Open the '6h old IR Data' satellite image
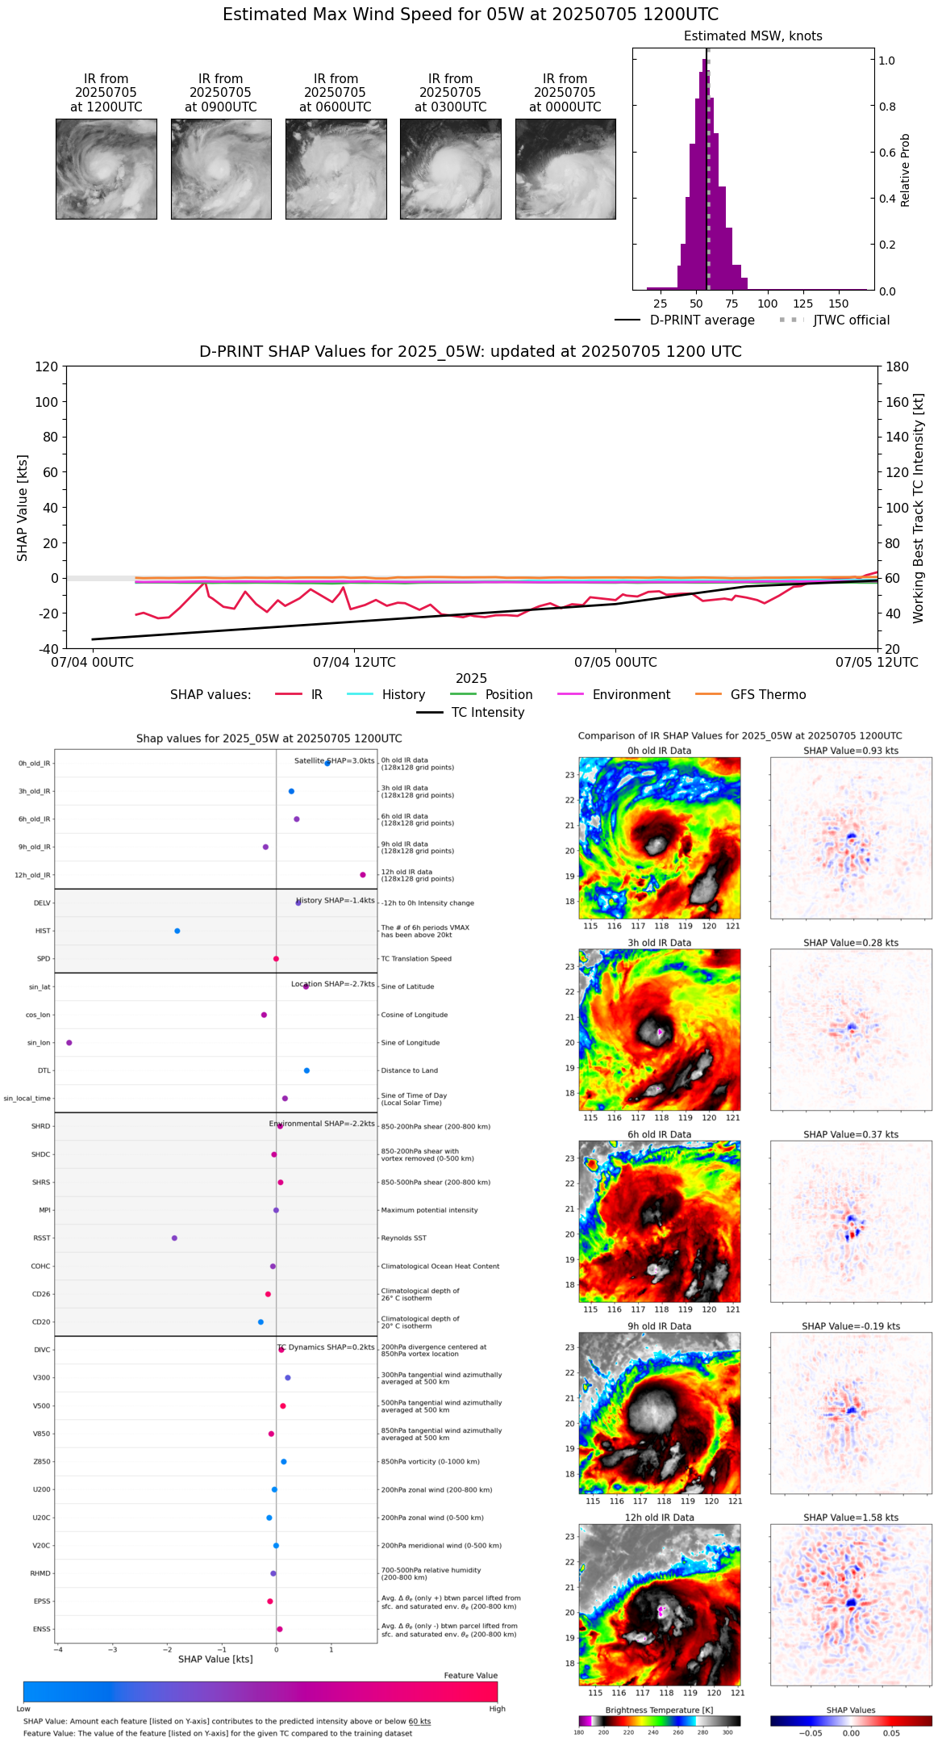The width and height of the screenshot is (942, 1742). click(x=660, y=1221)
